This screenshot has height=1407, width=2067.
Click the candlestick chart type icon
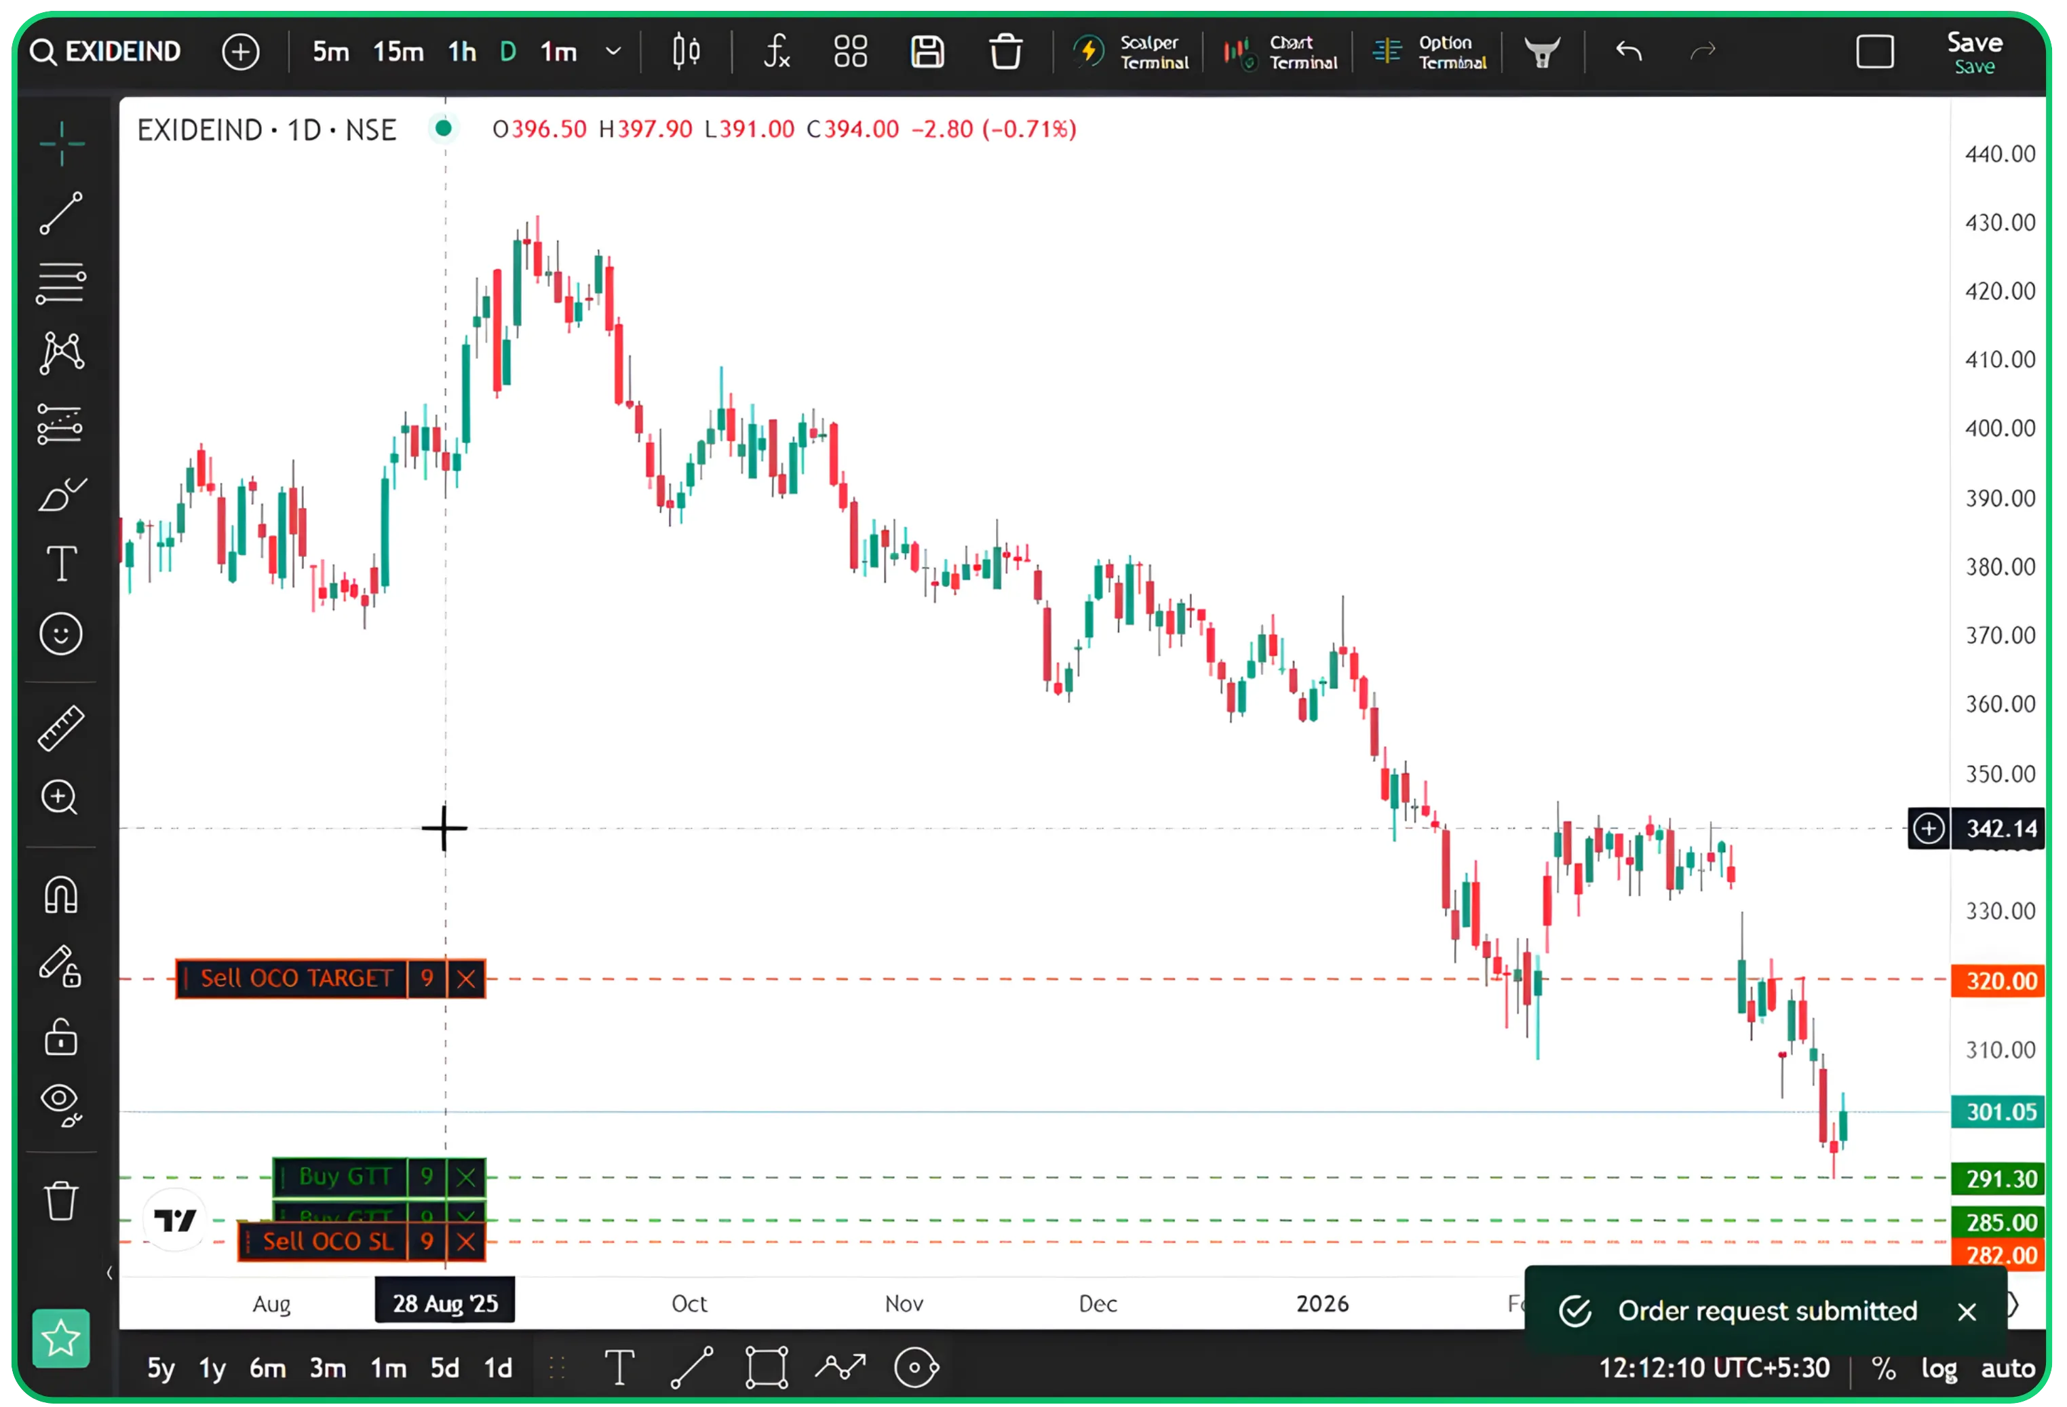pyautogui.click(x=686, y=52)
